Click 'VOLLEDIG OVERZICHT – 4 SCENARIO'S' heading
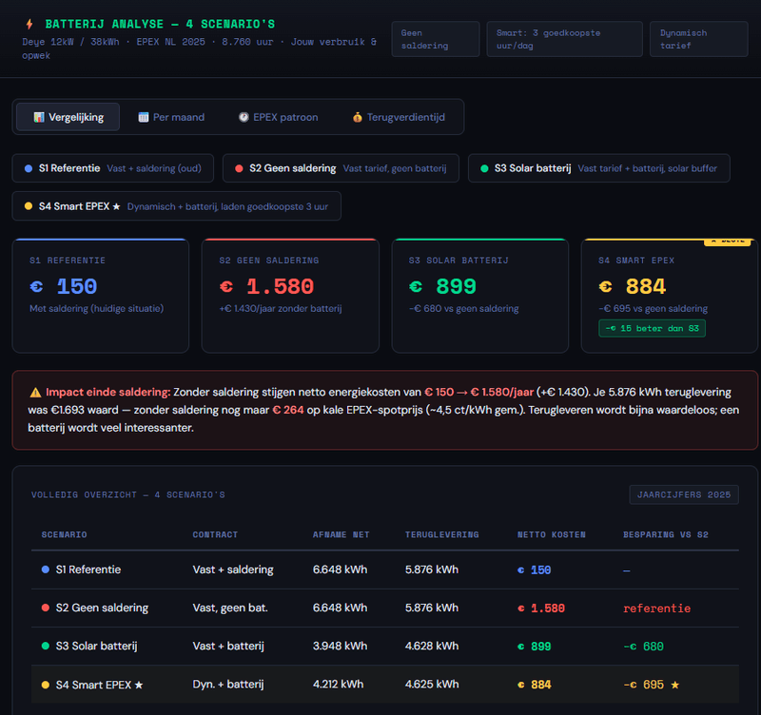 point(128,494)
